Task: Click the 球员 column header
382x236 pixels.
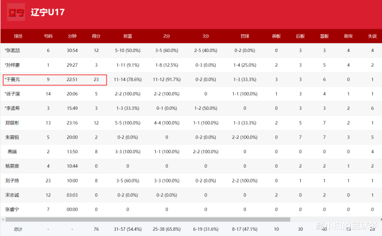Action: tap(18, 36)
